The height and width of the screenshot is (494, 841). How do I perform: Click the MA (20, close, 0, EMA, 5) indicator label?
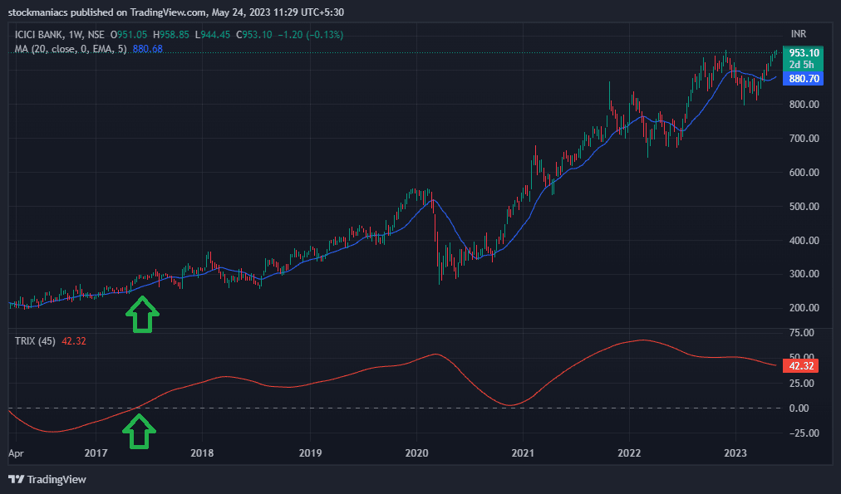click(71, 49)
